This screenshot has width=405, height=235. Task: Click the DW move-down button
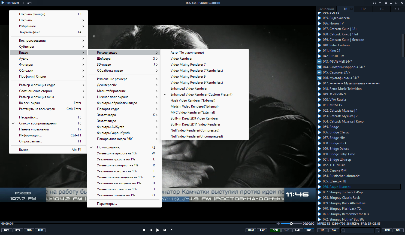point(334,230)
